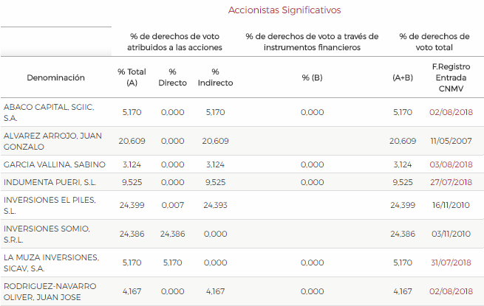The width and height of the screenshot is (484, 306).
Task: Click the INVERSIONES SOMIO, S.R.L. name
Action: point(47,234)
